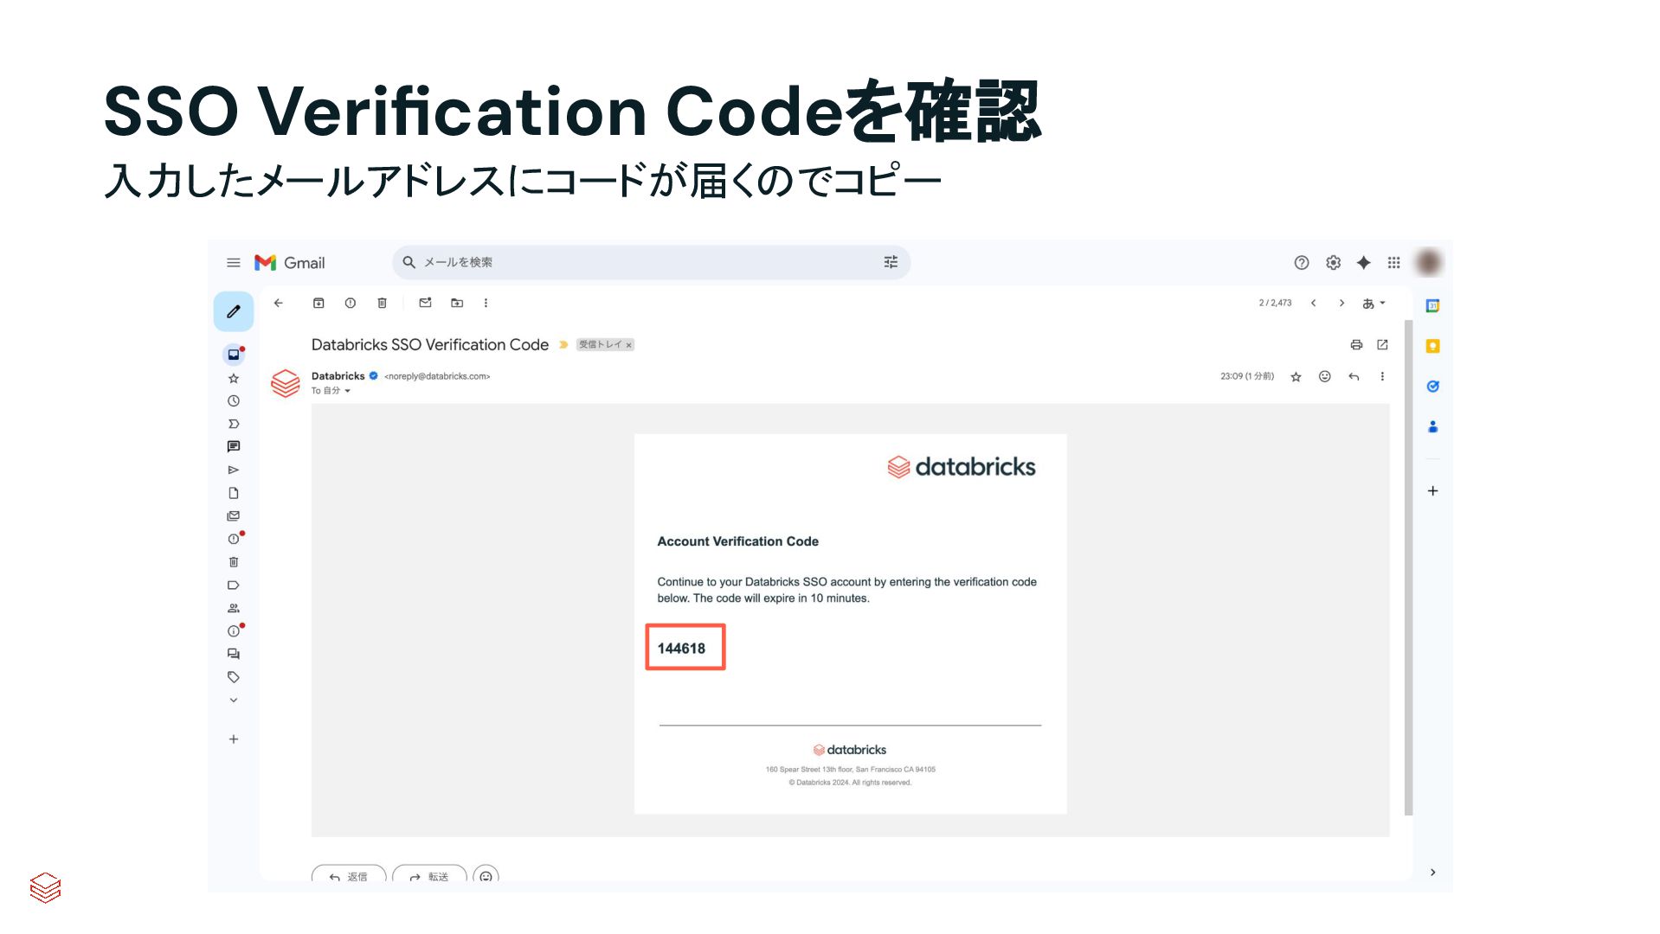The image size is (1660, 934).
Task: Select the verification code 144618
Action: pos(681,649)
